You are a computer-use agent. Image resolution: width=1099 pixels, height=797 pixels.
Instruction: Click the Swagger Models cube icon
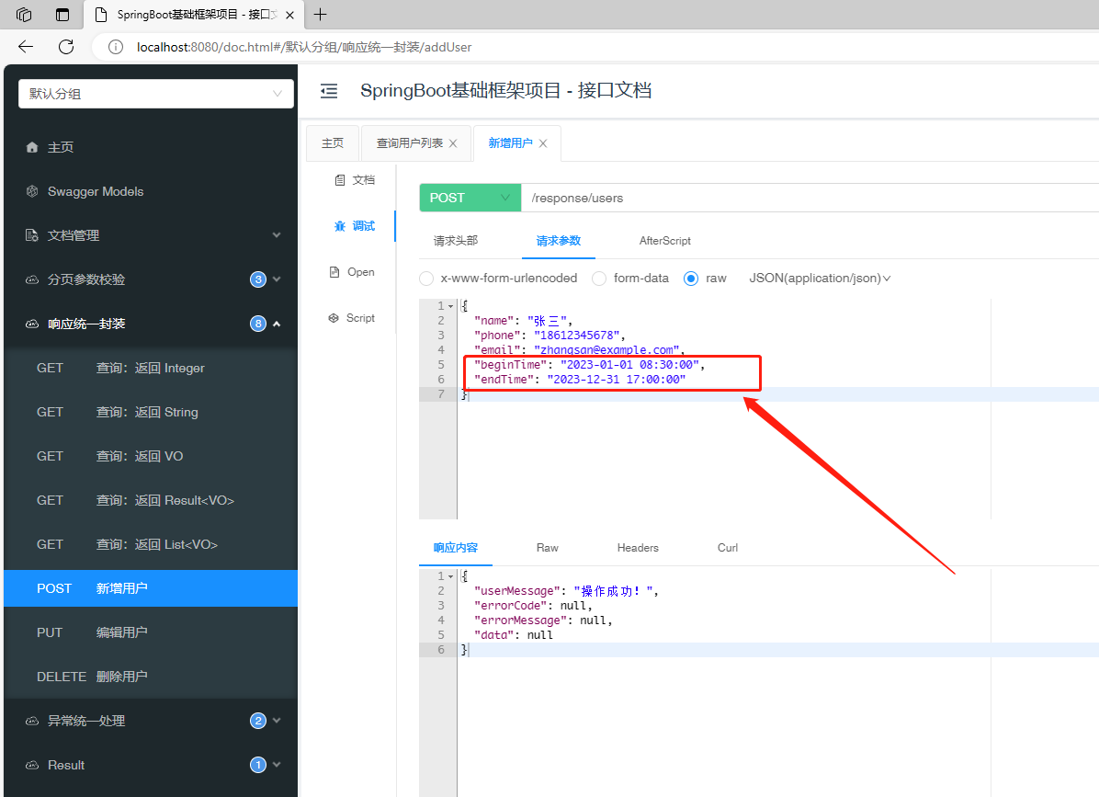click(31, 191)
